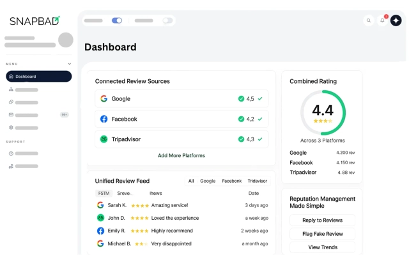Click '3 days ago' date for Sarah K.
This screenshot has height=262, width=409.
click(x=256, y=205)
